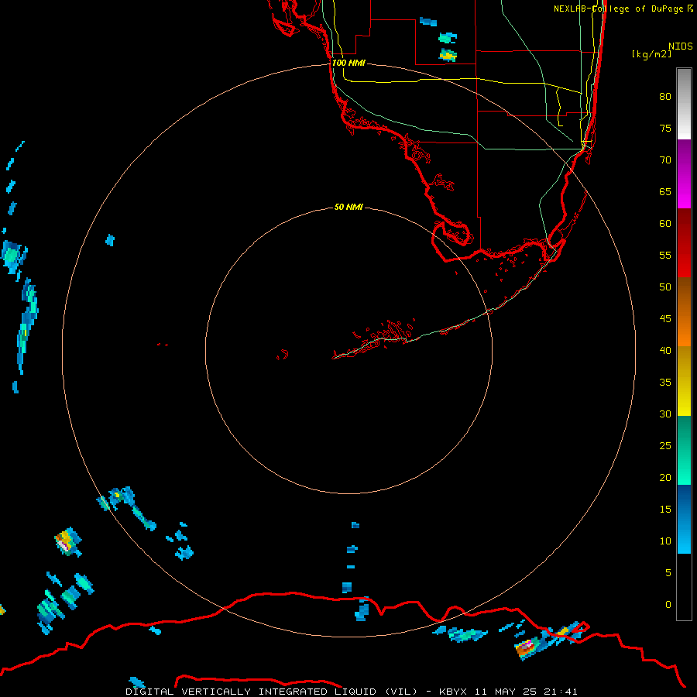Click the scale value 25
Screen dimensions: 697x697
tap(665, 446)
